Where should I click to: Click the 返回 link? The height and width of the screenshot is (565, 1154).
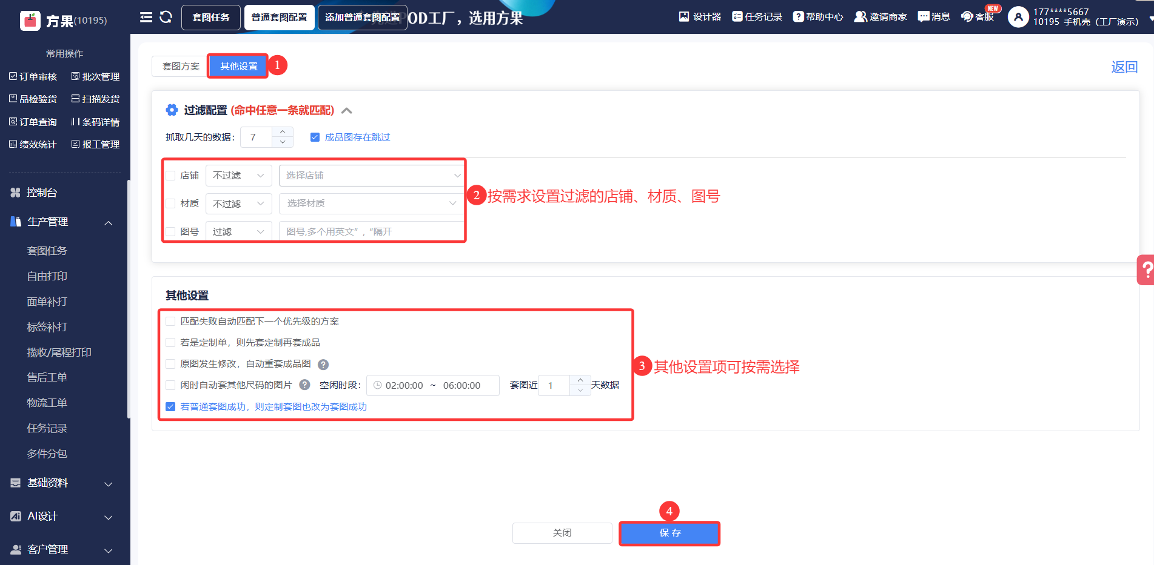point(1124,67)
